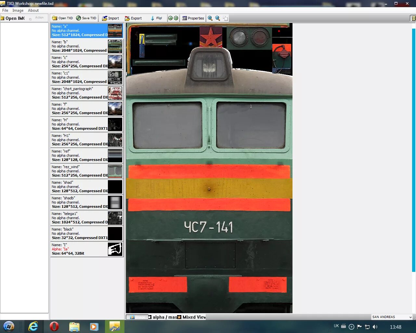The image size is (416, 333).
Task: Switch to the Image view tab
Action: [x=137, y=317]
